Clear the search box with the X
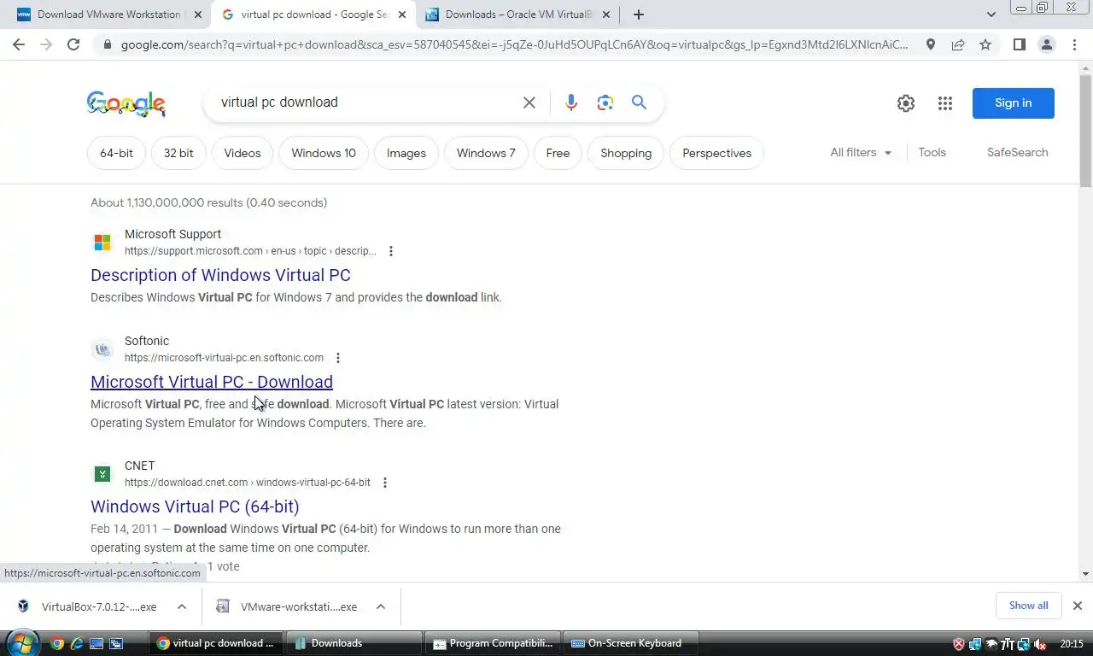 point(529,102)
